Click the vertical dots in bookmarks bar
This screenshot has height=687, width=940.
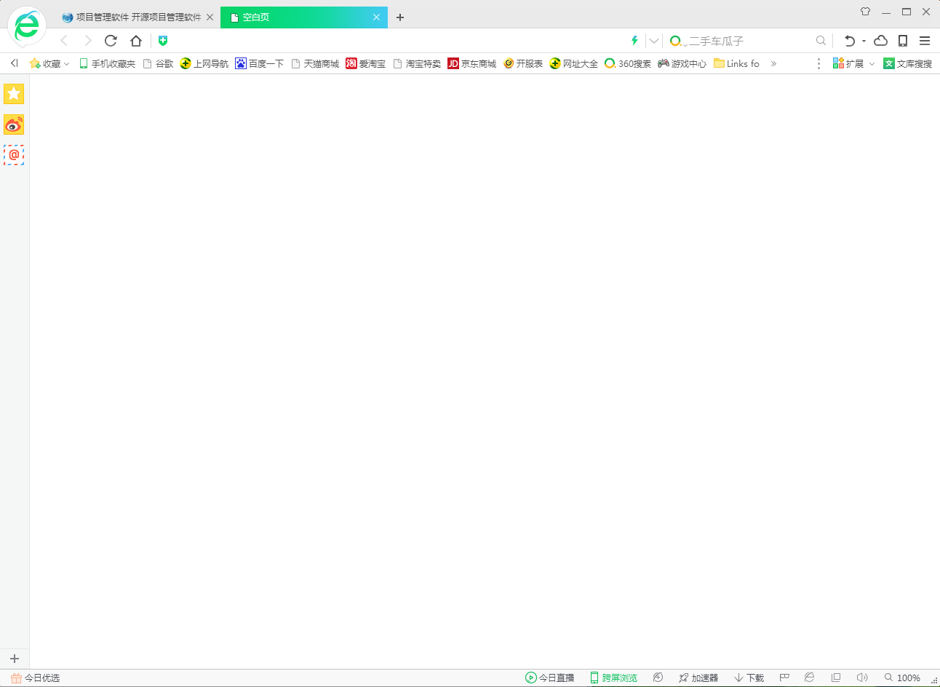(x=818, y=64)
